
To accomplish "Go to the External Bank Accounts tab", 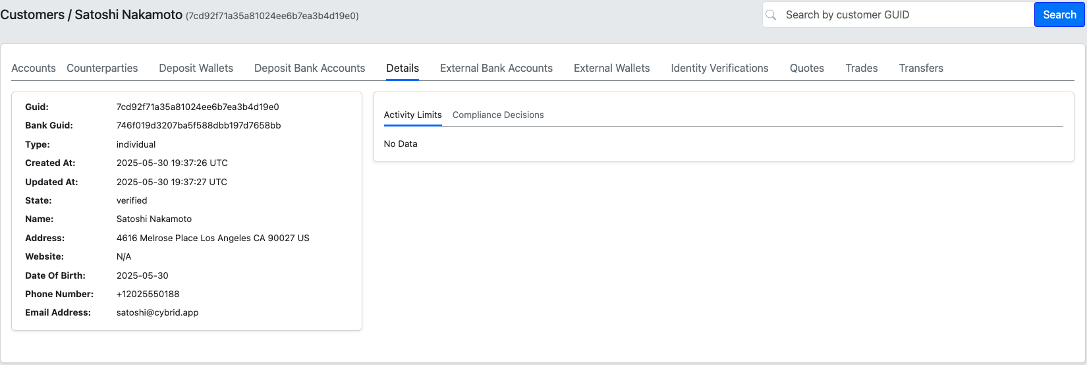I will click(496, 68).
